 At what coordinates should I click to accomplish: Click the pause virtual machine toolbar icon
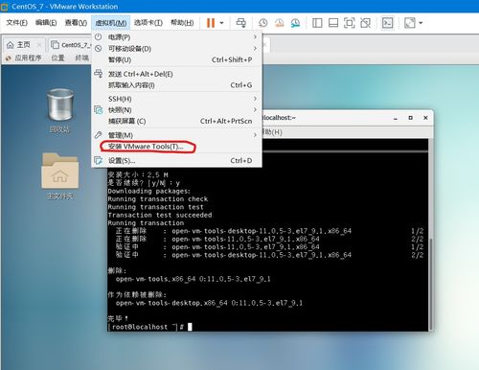coord(211,23)
